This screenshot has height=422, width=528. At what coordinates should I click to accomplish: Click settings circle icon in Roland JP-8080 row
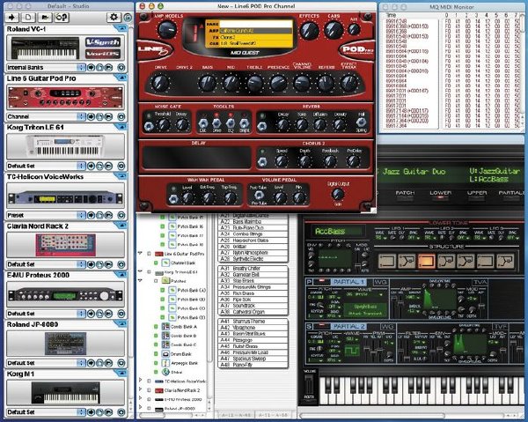tap(121, 363)
